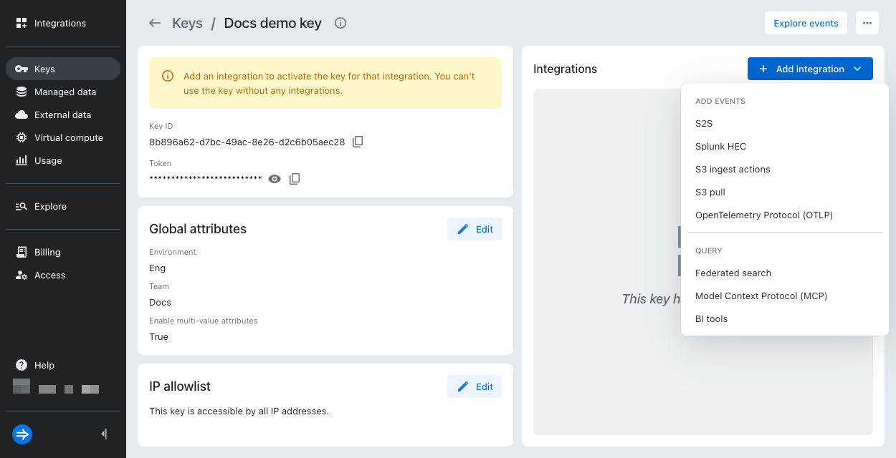The height and width of the screenshot is (458, 896).
Task: Go back with the left arrow
Action: pyautogui.click(x=155, y=23)
